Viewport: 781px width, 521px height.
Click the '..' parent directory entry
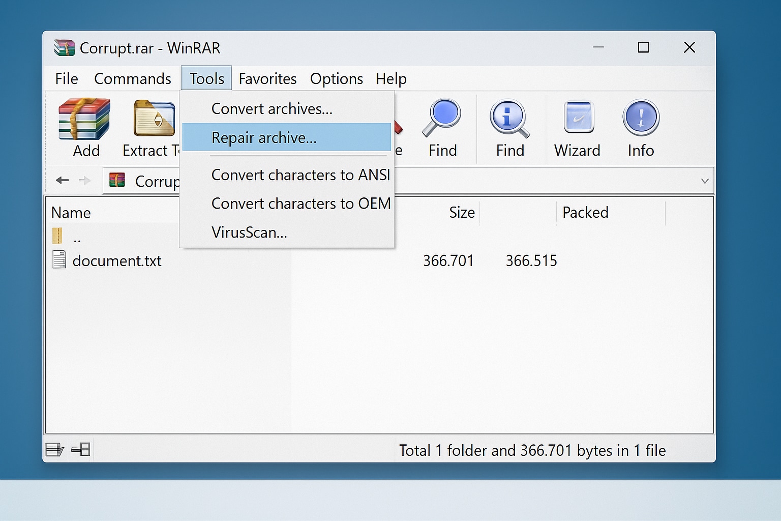point(77,238)
